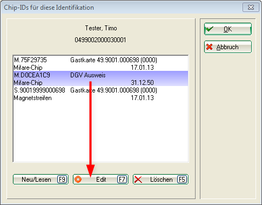
Task: Click the F5 key badge
Action: coord(182,180)
